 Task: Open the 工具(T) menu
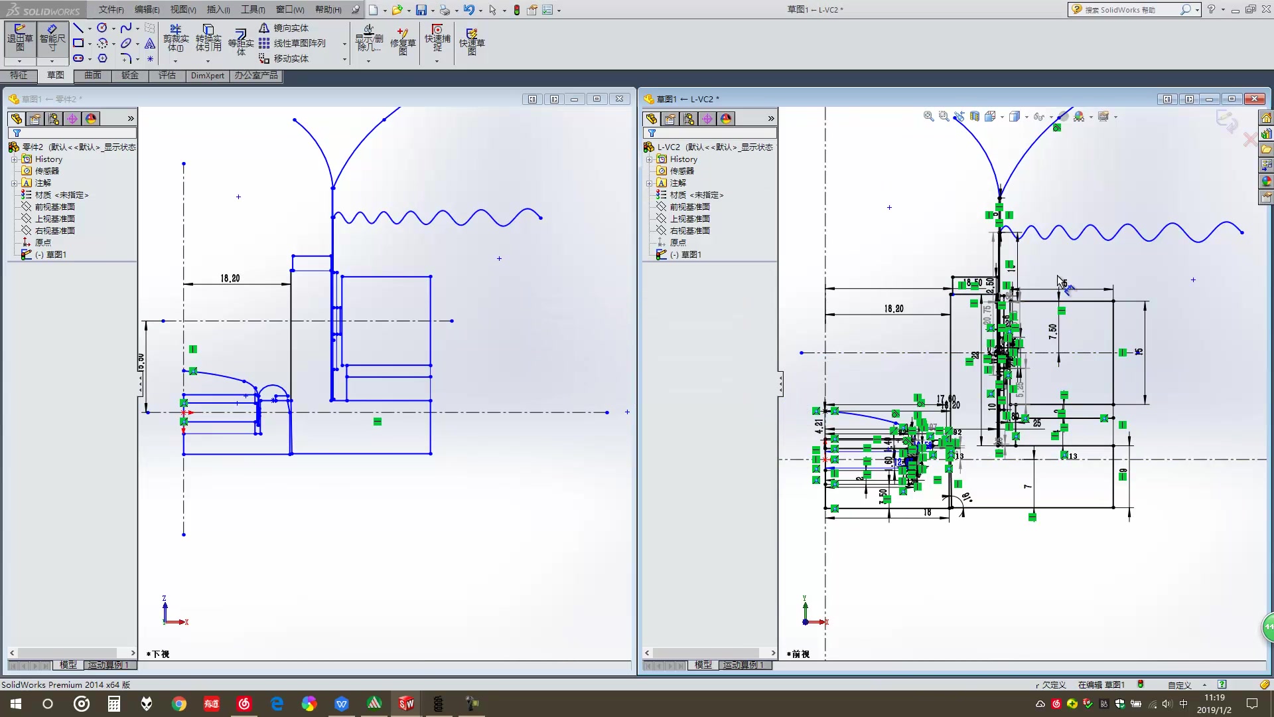(252, 9)
